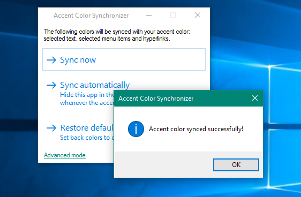The width and height of the screenshot is (301, 197).
Task: Click the green dialog title bar text
Action: [156, 98]
